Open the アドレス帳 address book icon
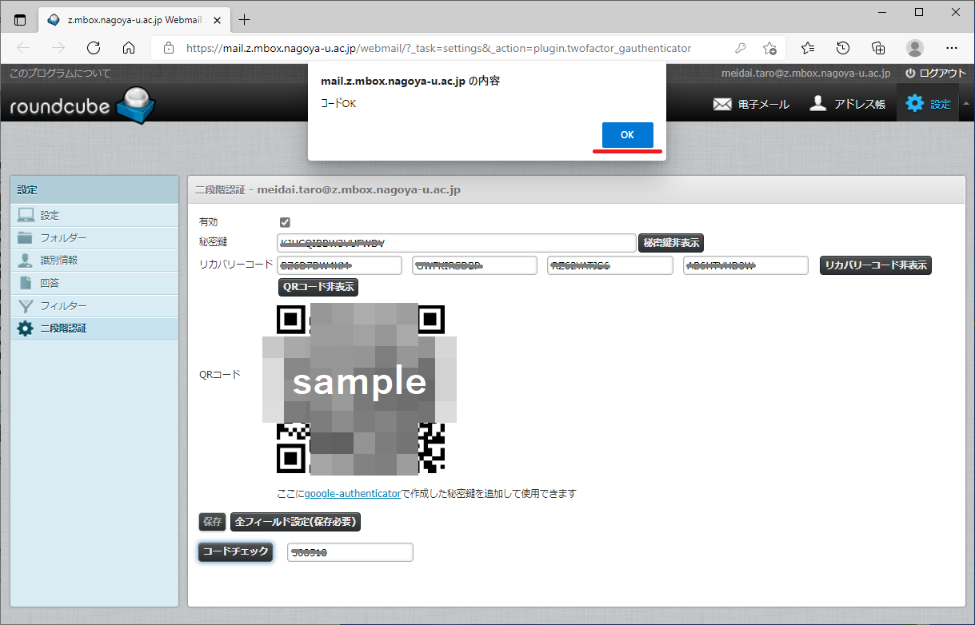The height and width of the screenshot is (625, 975). click(x=817, y=104)
